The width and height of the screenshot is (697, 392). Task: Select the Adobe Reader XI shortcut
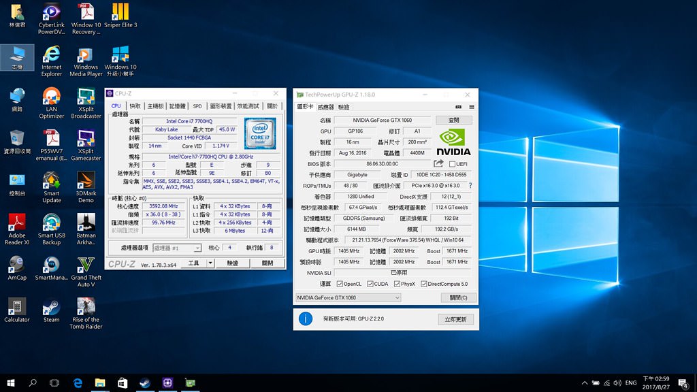[17, 229]
